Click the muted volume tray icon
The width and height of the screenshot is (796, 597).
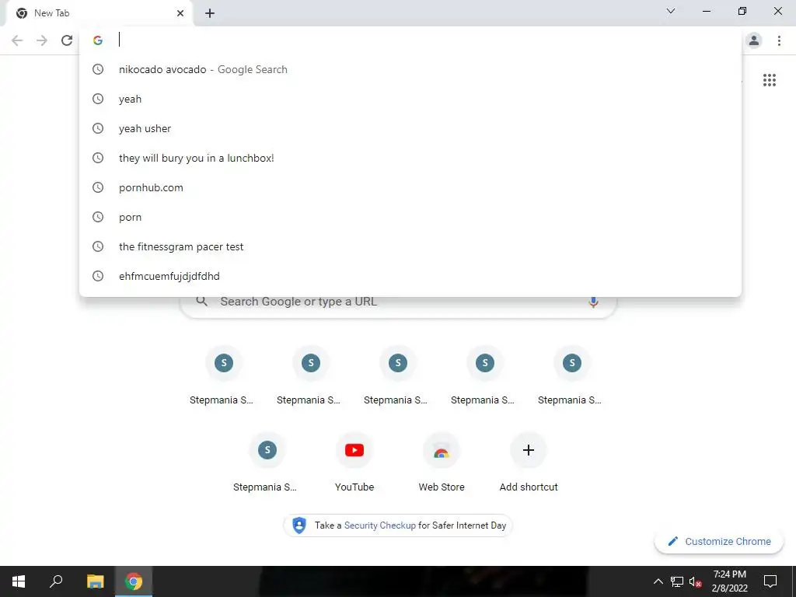[x=695, y=581]
